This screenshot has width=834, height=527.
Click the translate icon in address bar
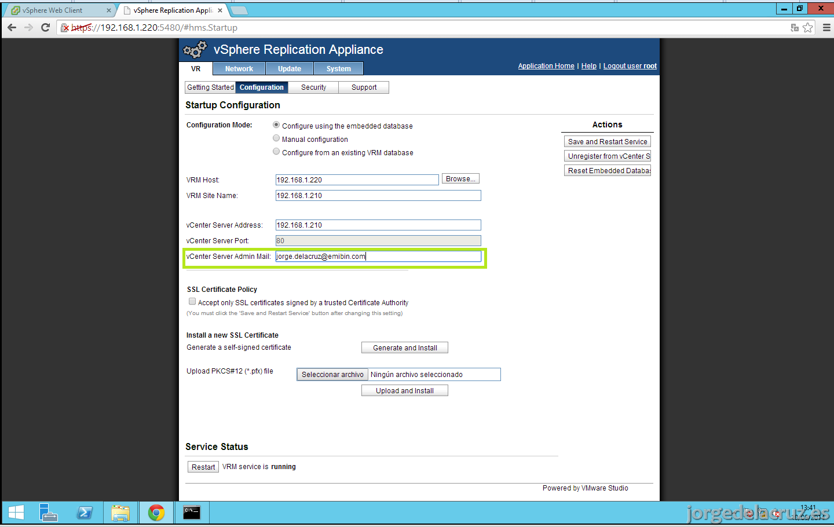click(x=795, y=27)
